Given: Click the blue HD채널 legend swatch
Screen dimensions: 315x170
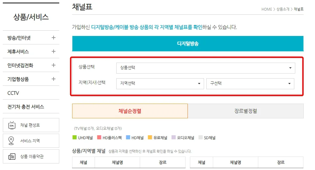Looking at the screenshot, I should point(128,137).
